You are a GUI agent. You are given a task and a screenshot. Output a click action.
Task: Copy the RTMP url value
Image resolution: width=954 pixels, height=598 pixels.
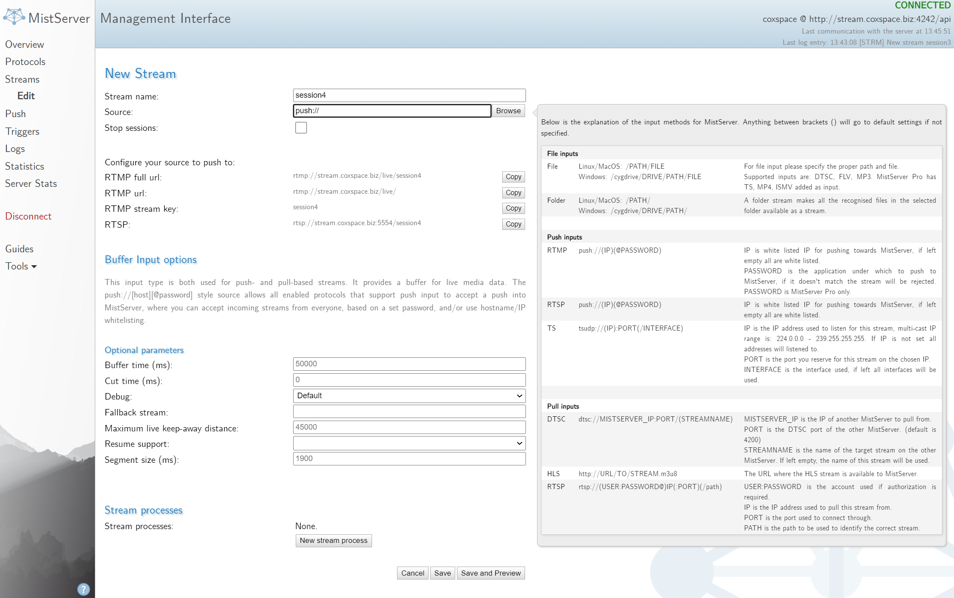(x=513, y=192)
